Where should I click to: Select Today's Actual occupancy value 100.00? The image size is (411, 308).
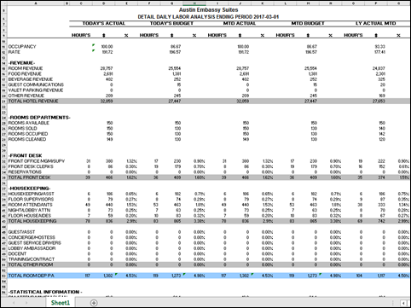tap(107, 46)
